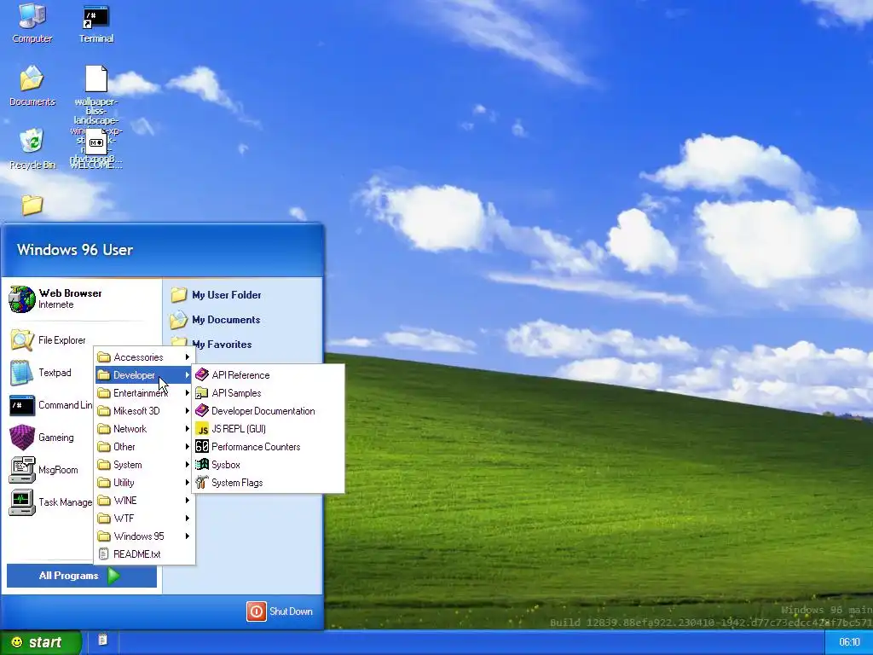Click the Gameing label in start menu
The height and width of the screenshot is (655, 873).
[55, 438]
